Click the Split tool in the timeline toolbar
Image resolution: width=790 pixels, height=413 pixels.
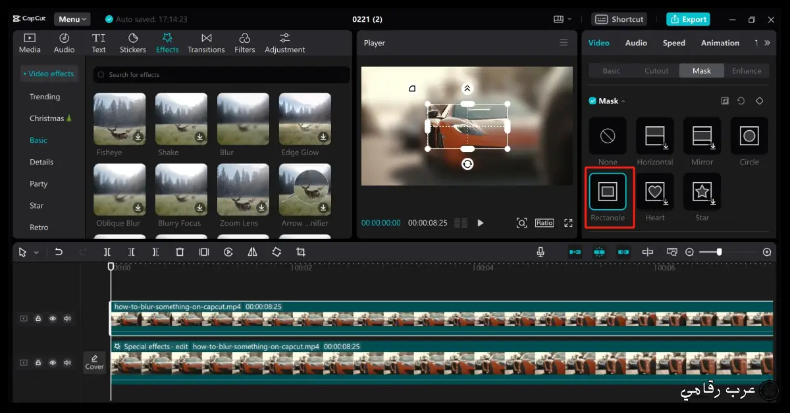pyautogui.click(x=107, y=251)
